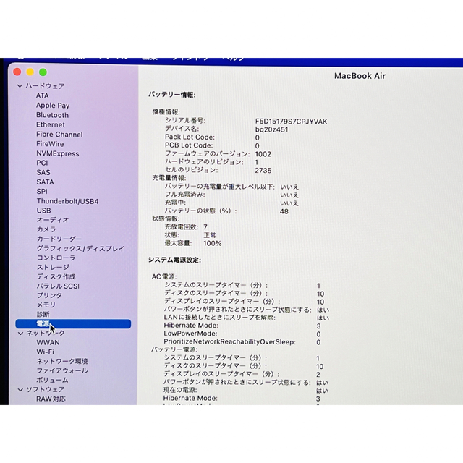463x463 pixels.
Task: Collapse the ネットワーク section chevron
Action: [x=20, y=333]
